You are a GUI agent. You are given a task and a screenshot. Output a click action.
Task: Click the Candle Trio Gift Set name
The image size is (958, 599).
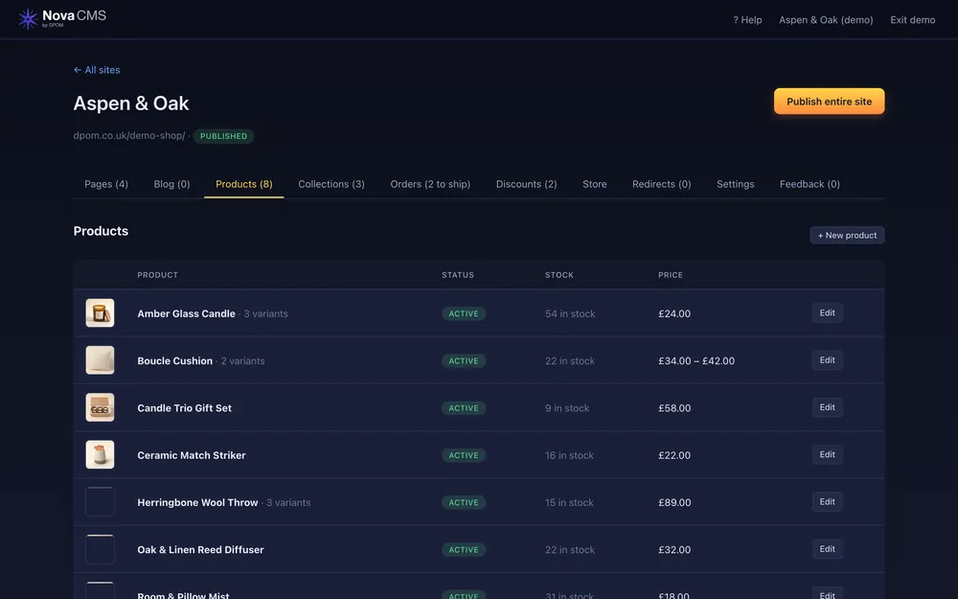point(185,407)
